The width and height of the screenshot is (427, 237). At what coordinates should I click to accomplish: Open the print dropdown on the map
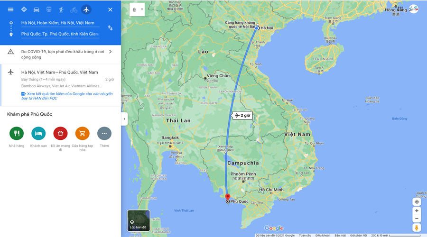coord(137,9)
